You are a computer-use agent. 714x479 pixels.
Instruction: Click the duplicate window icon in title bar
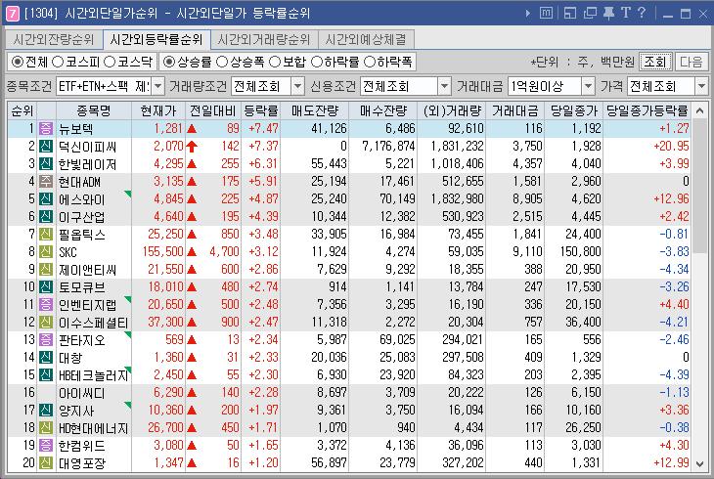pyautogui.click(x=590, y=13)
